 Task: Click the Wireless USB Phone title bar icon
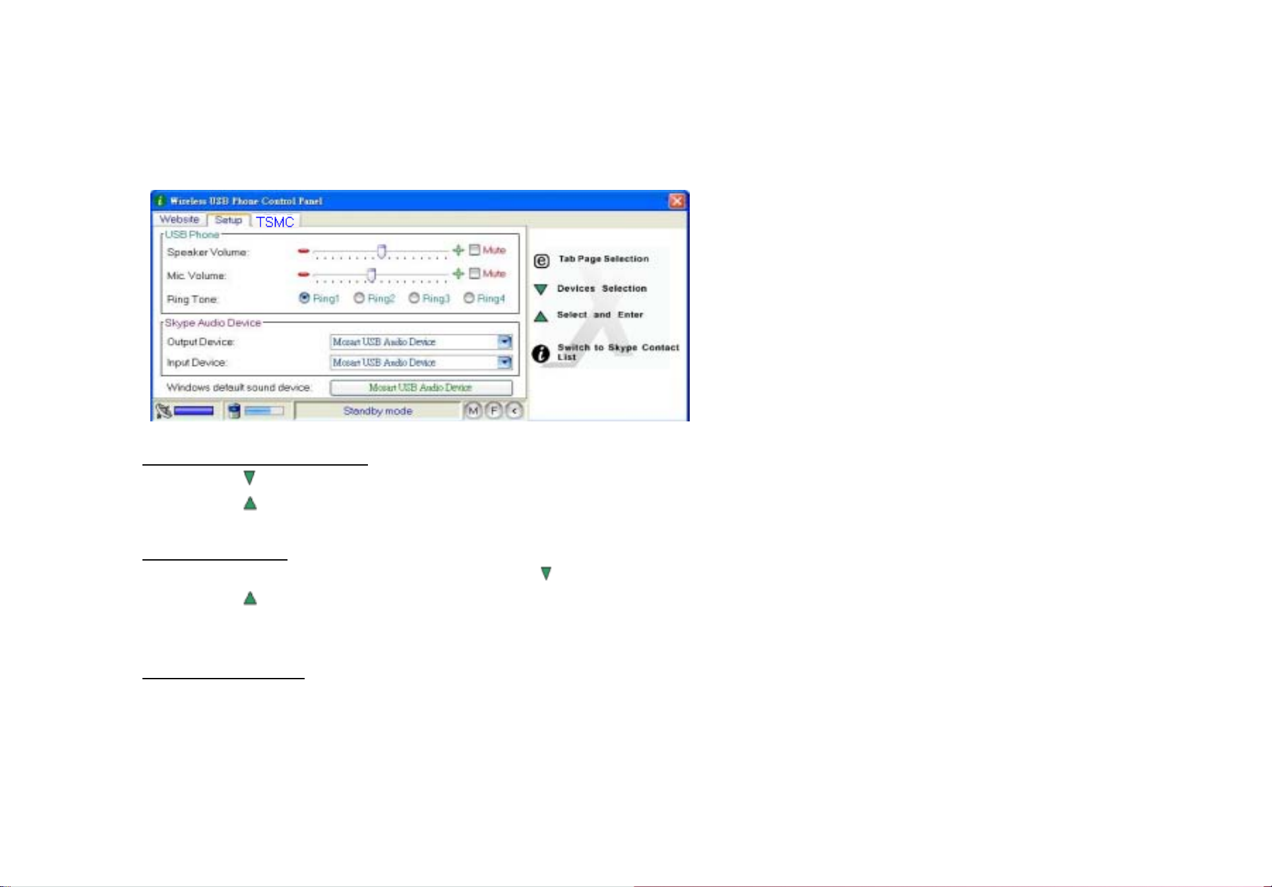159,200
